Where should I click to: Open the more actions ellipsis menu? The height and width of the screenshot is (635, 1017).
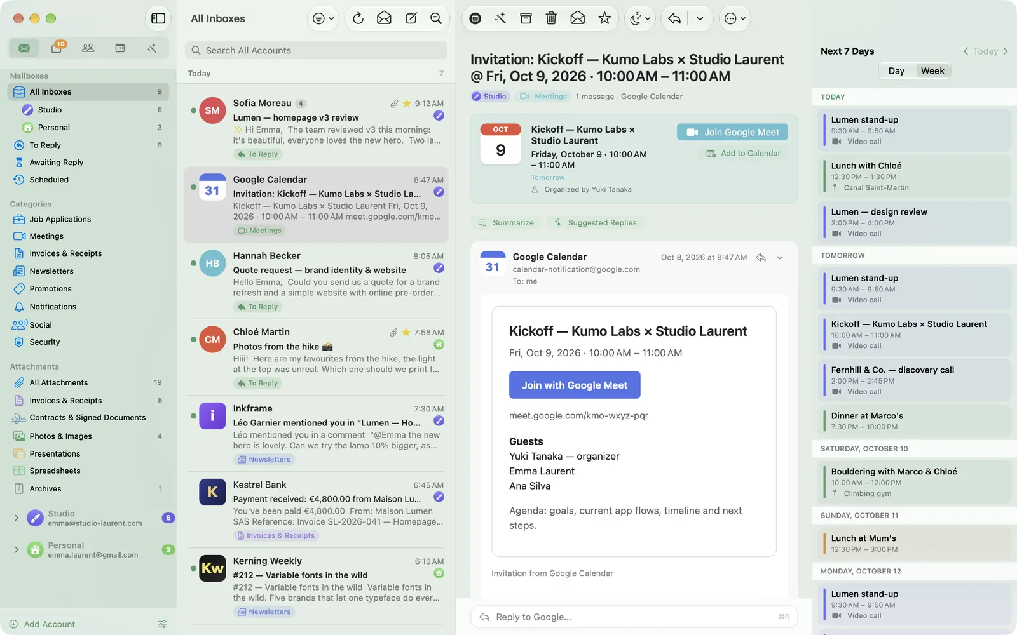pos(735,18)
